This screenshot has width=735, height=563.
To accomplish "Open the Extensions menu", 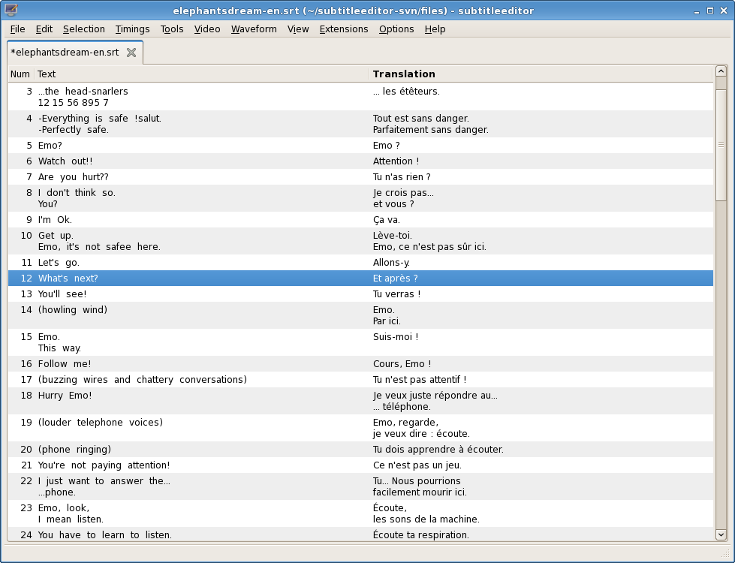I will click(343, 29).
